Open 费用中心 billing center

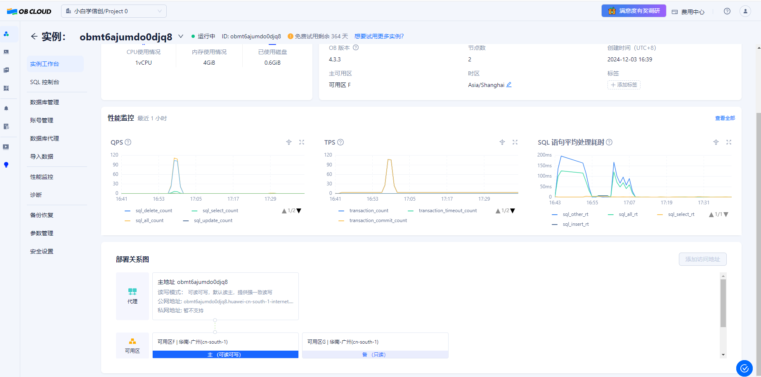click(688, 12)
